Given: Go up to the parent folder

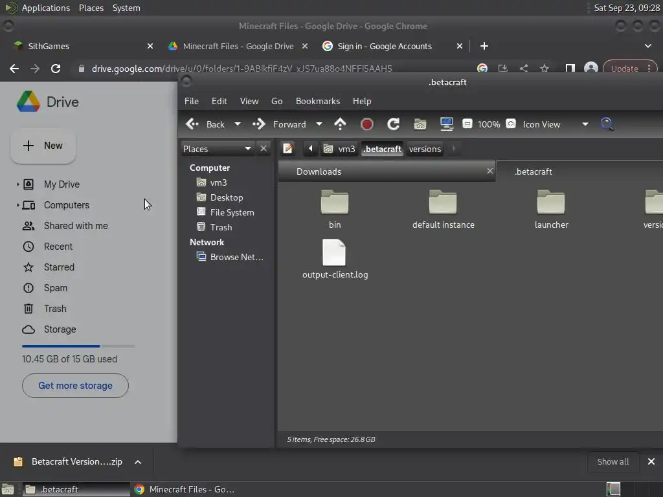Looking at the screenshot, I should pos(340,124).
